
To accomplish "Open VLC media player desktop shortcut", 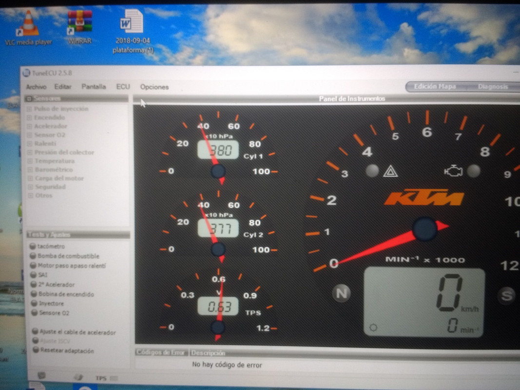I will (x=28, y=27).
